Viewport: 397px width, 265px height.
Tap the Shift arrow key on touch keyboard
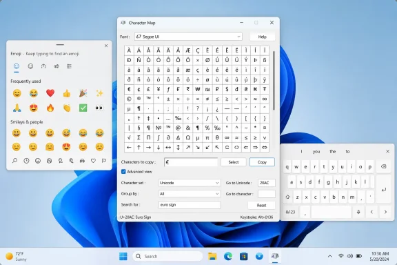287,197
